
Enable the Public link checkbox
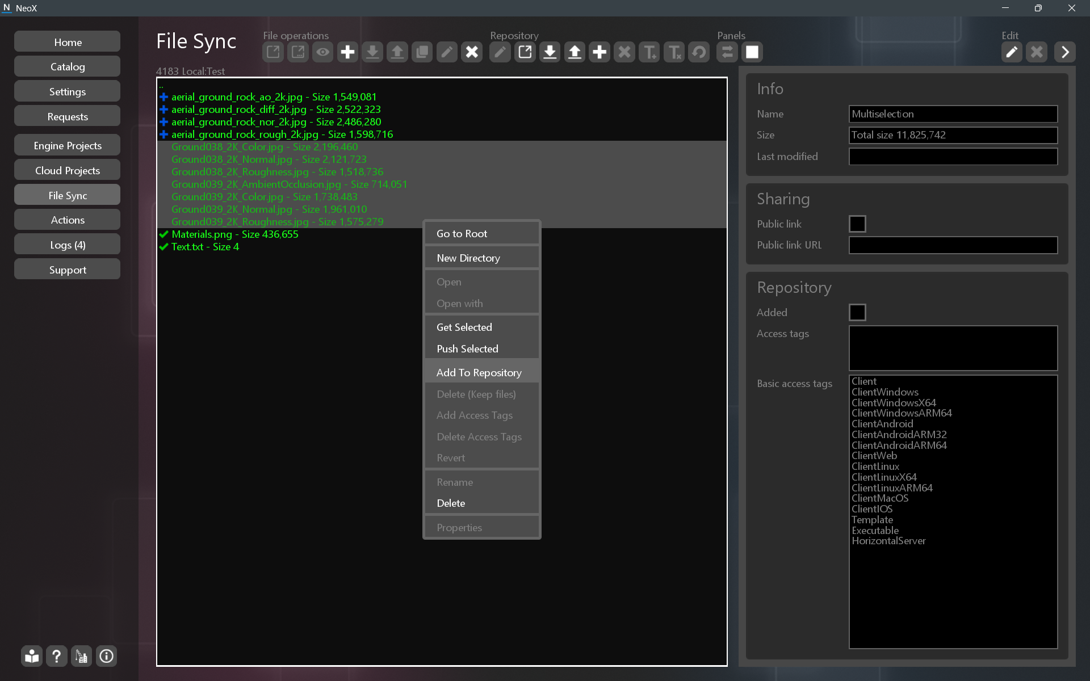tap(857, 224)
